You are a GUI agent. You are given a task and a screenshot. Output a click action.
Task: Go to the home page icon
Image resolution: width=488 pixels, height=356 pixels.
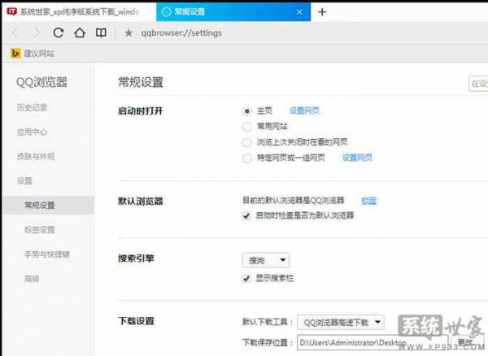80,33
